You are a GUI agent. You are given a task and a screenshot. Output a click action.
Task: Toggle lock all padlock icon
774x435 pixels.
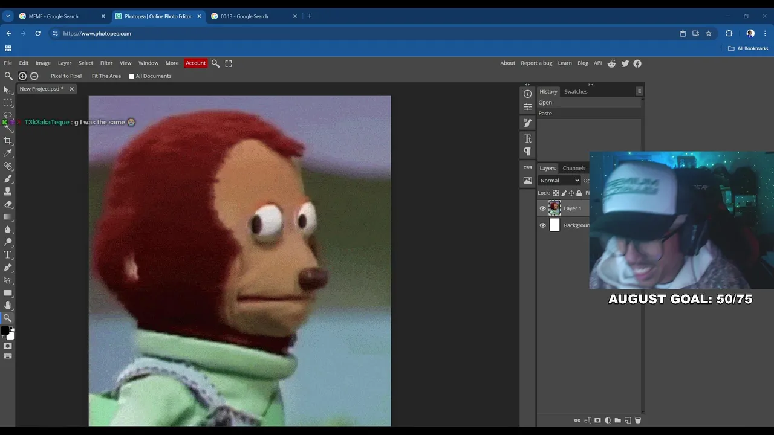pyautogui.click(x=579, y=193)
